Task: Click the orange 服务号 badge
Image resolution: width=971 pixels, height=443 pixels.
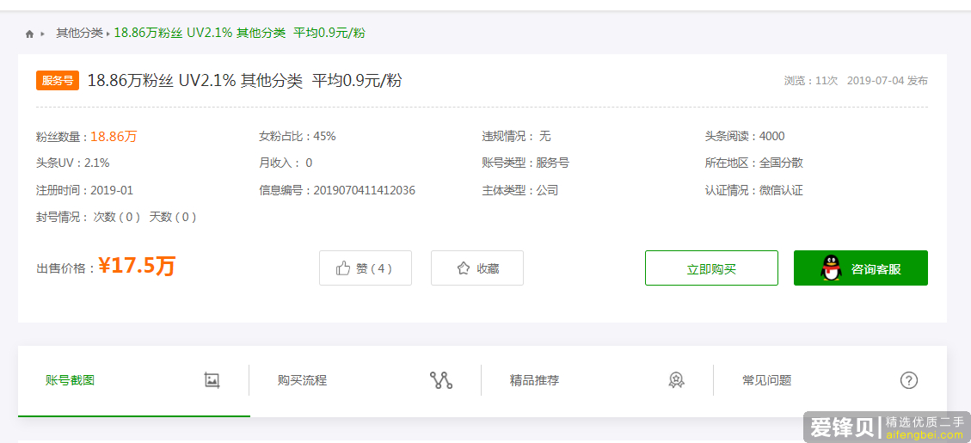Action: pyautogui.click(x=58, y=81)
